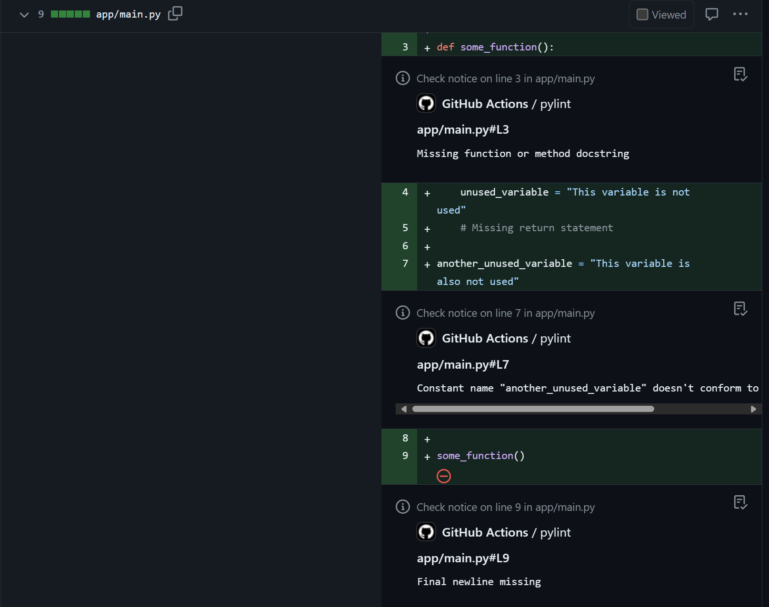Click the 'another_unused_variable' code line

click(x=563, y=272)
